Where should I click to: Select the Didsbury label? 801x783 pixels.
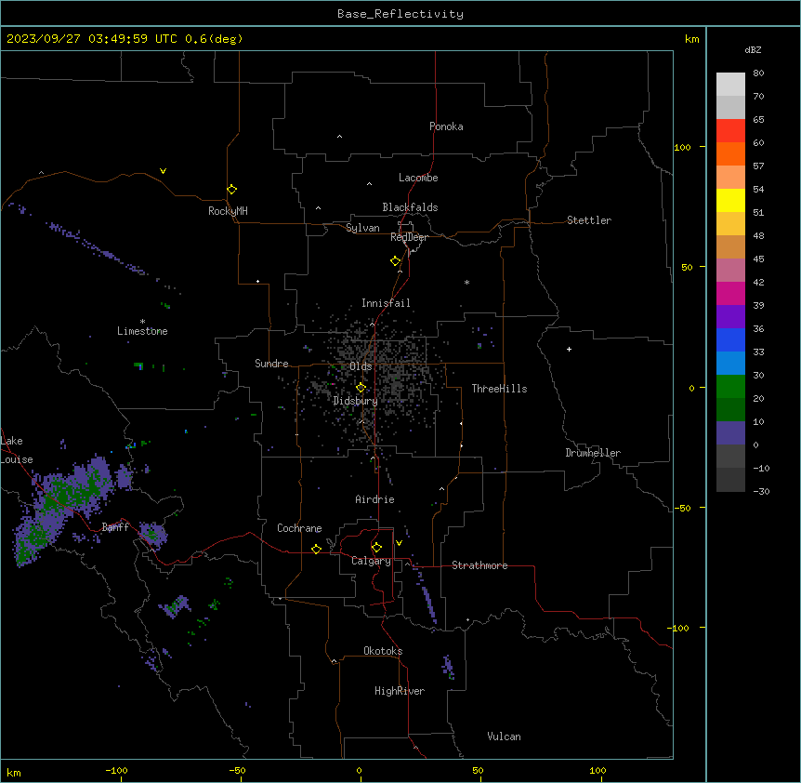(x=355, y=401)
